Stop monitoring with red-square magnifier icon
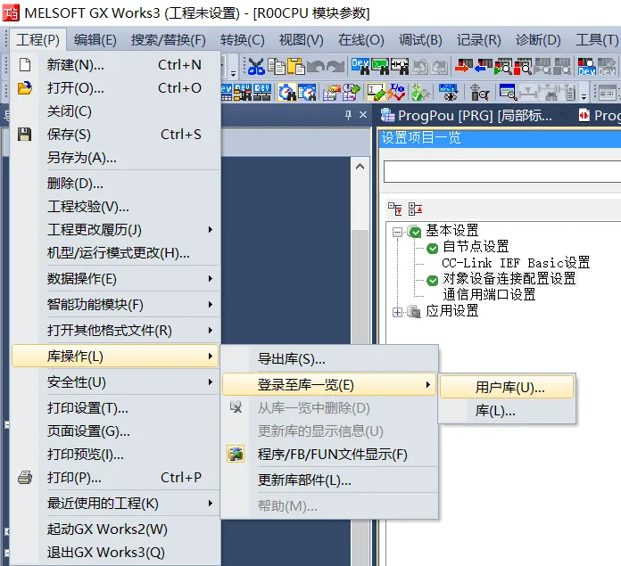The image size is (621, 566). click(x=523, y=66)
